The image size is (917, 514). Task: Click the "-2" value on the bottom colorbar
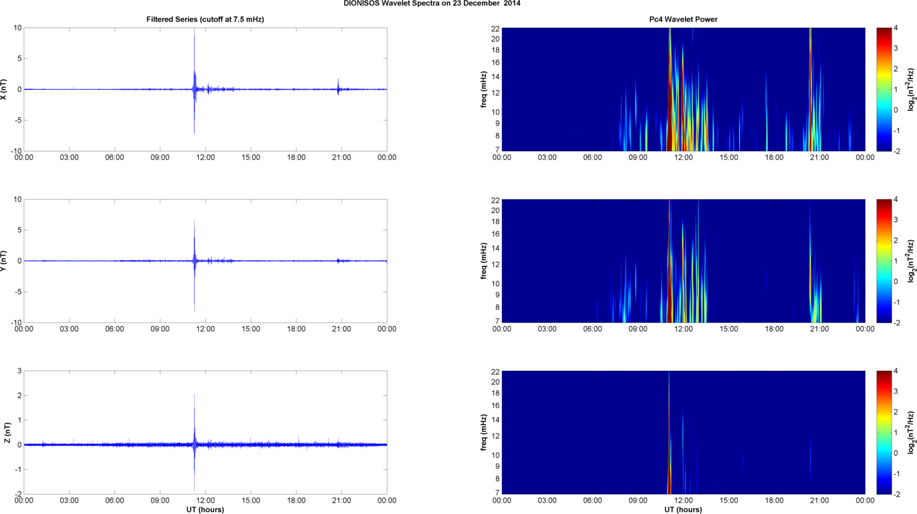click(x=897, y=494)
